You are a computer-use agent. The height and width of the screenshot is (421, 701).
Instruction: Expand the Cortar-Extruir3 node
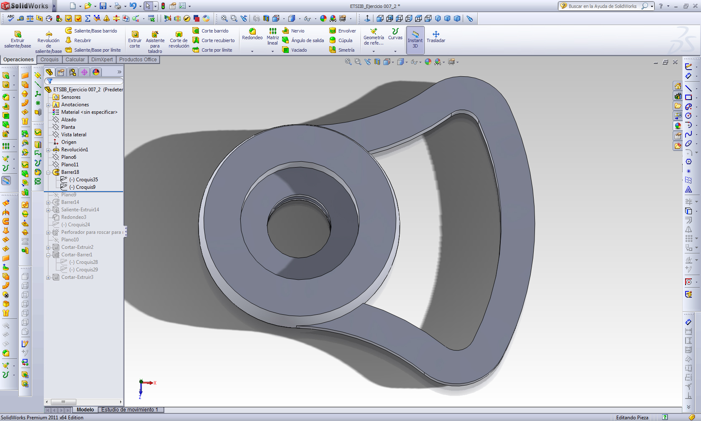pyautogui.click(x=48, y=277)
